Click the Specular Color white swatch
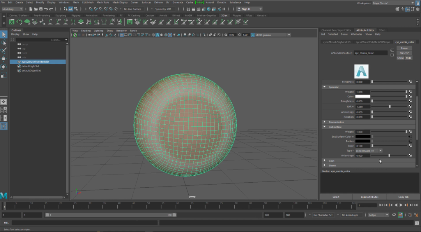421x232 pixels. tap(363, 96)
